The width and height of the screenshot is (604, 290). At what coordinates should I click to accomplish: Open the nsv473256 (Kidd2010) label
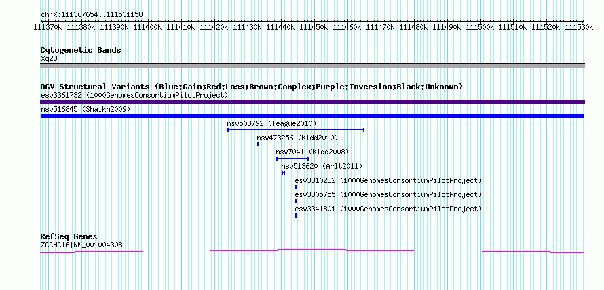click(297, 138)
